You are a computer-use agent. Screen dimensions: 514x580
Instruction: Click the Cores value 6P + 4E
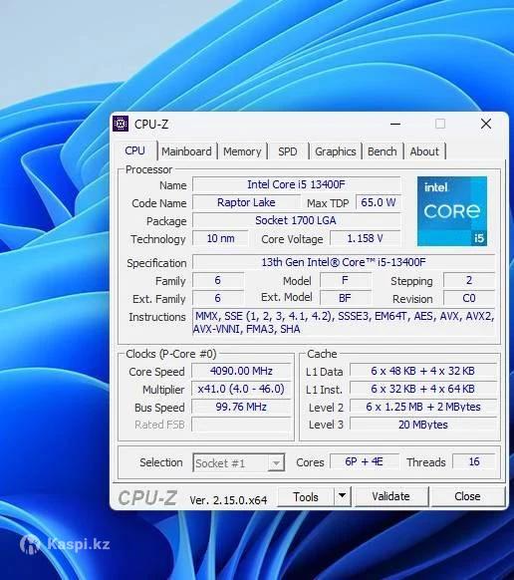click(365, 461)
